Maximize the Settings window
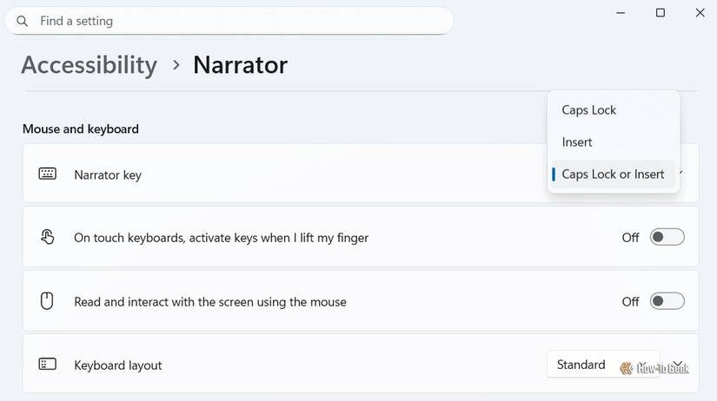This screenshot has height=401, width=717. click(x=661, y=12)
